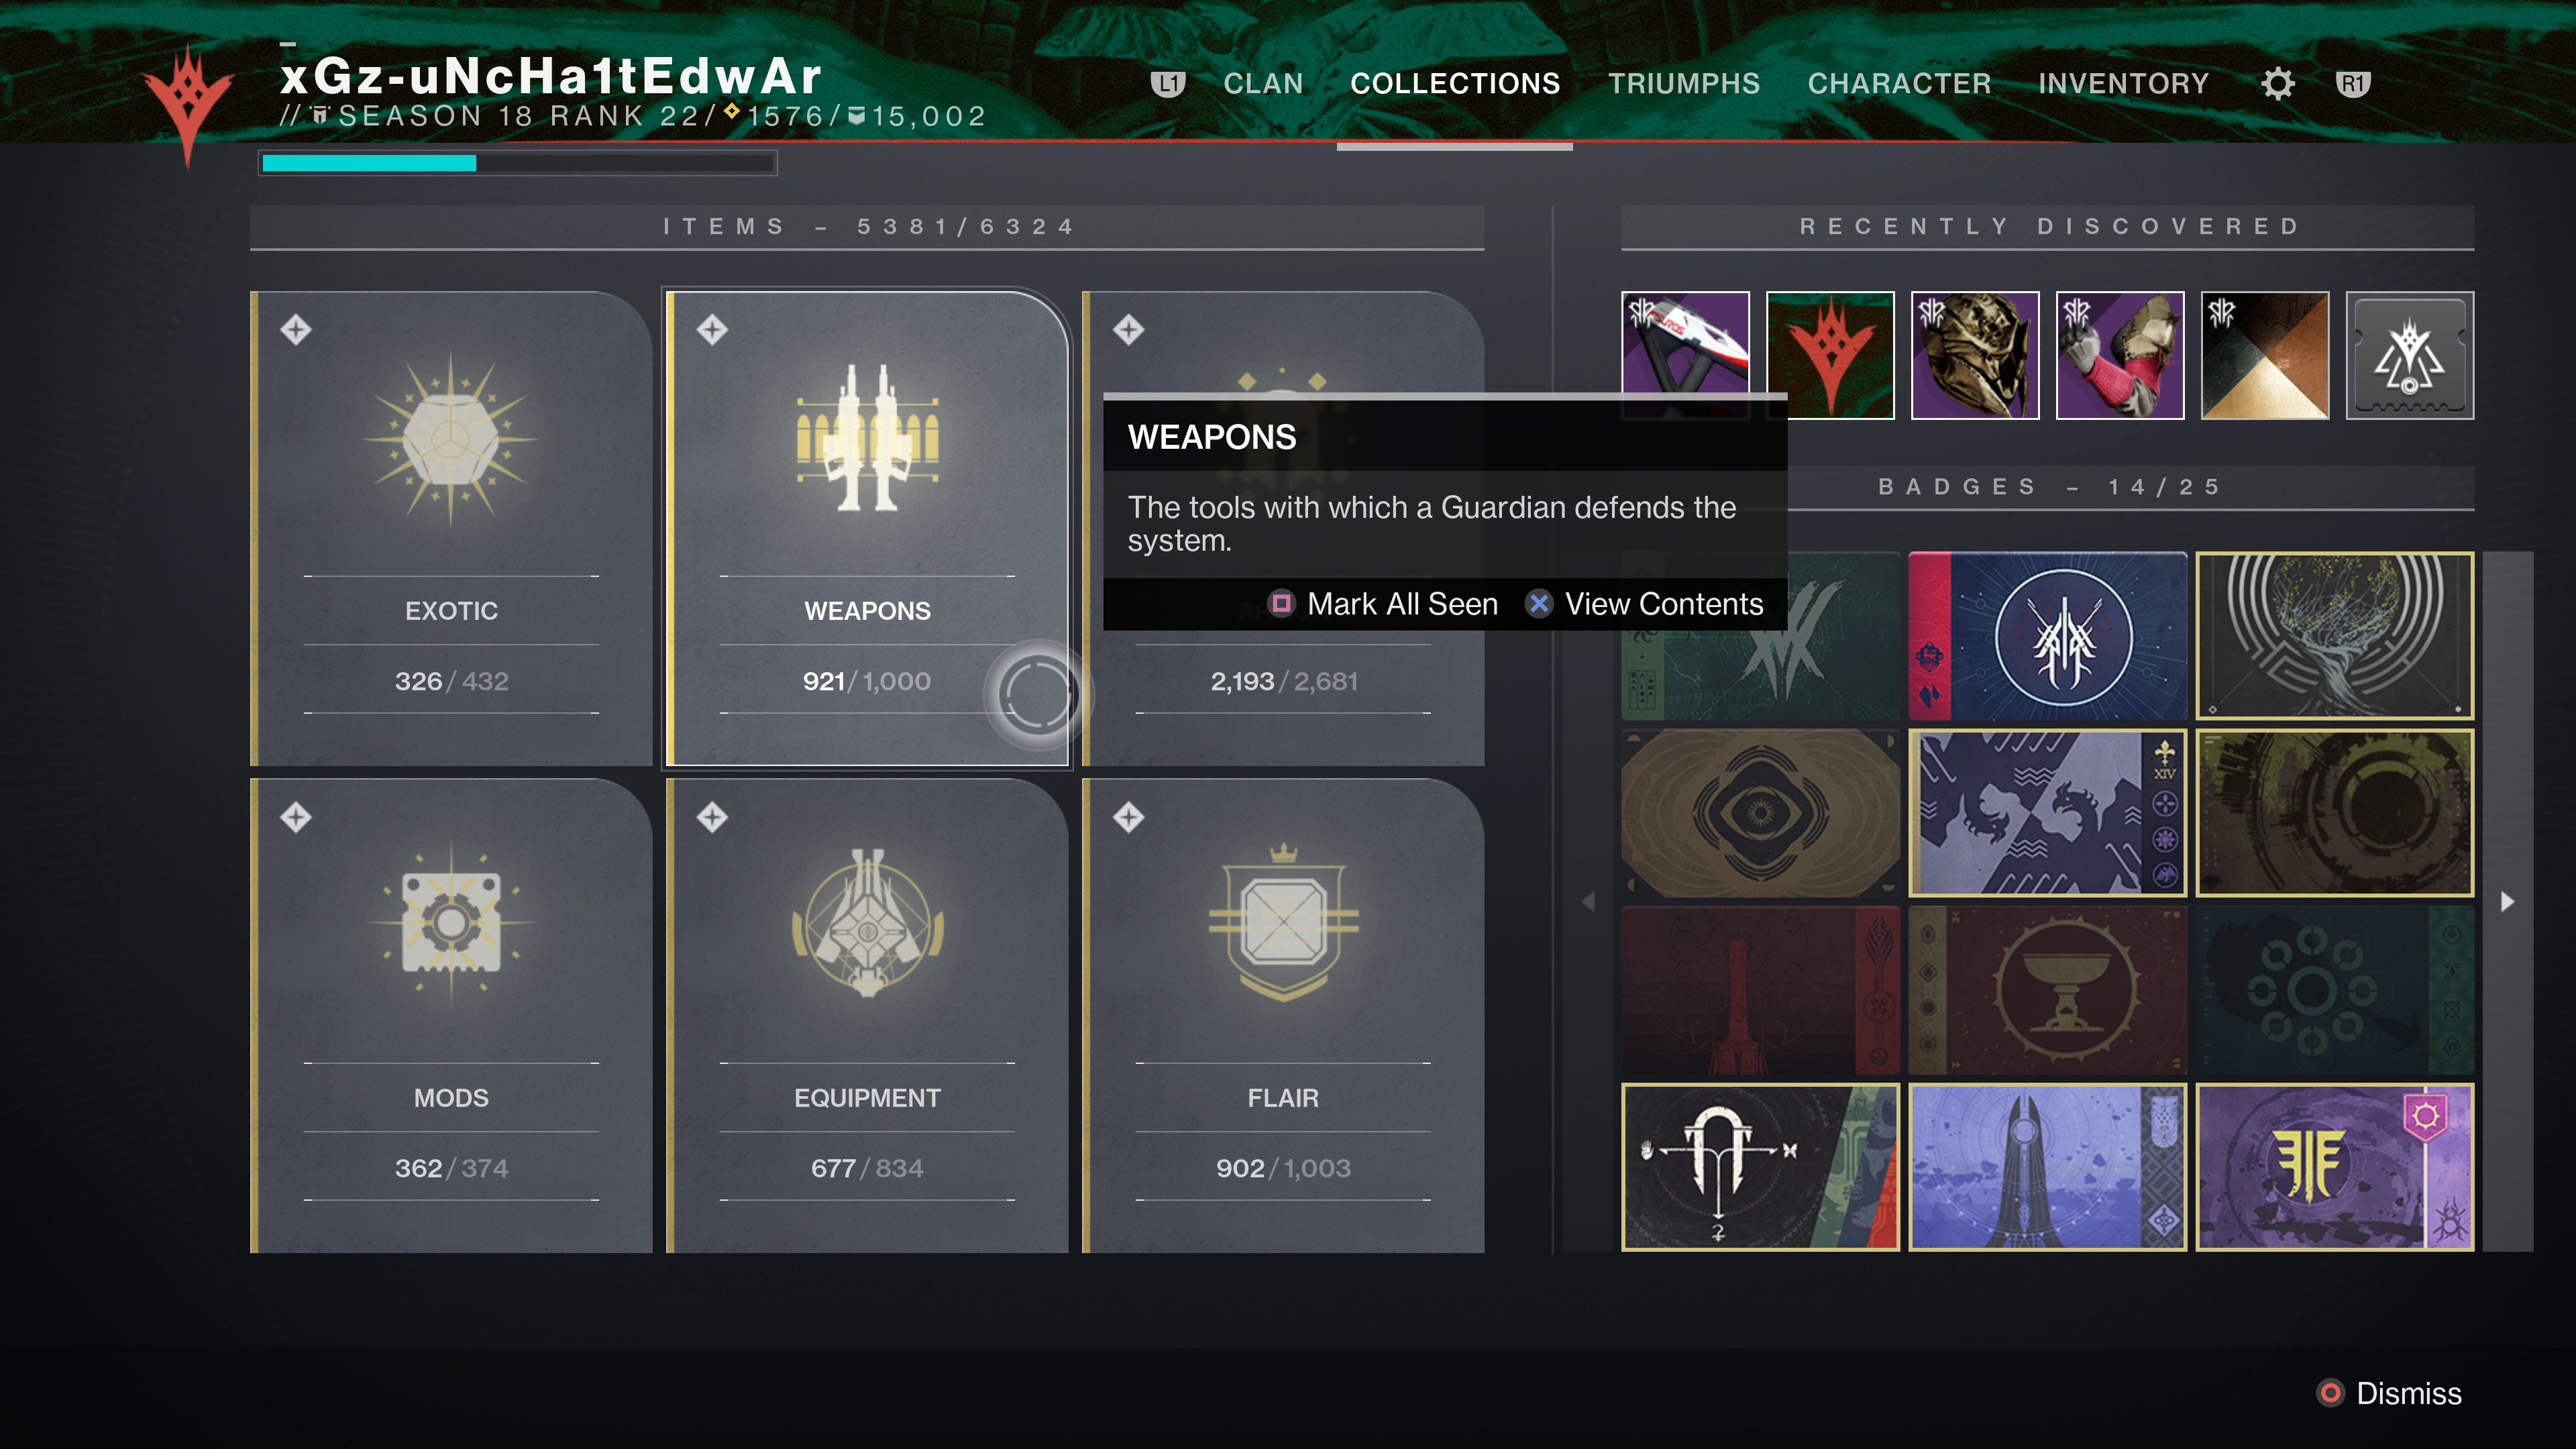Open the Clan tab
Image resolution: width=2576 pixels, height=1449 pixels.
[1264, 84]
